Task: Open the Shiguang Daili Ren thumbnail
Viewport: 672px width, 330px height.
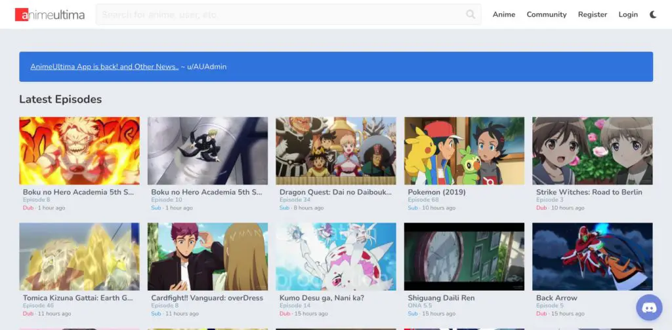Action: point(464,257)
